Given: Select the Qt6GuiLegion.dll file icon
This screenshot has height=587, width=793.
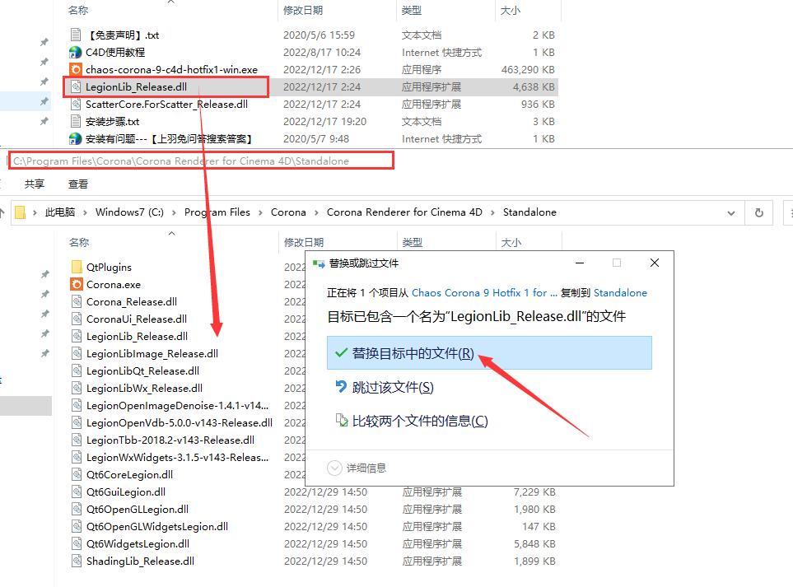Looking at the screenshot, I should point(77,492).
